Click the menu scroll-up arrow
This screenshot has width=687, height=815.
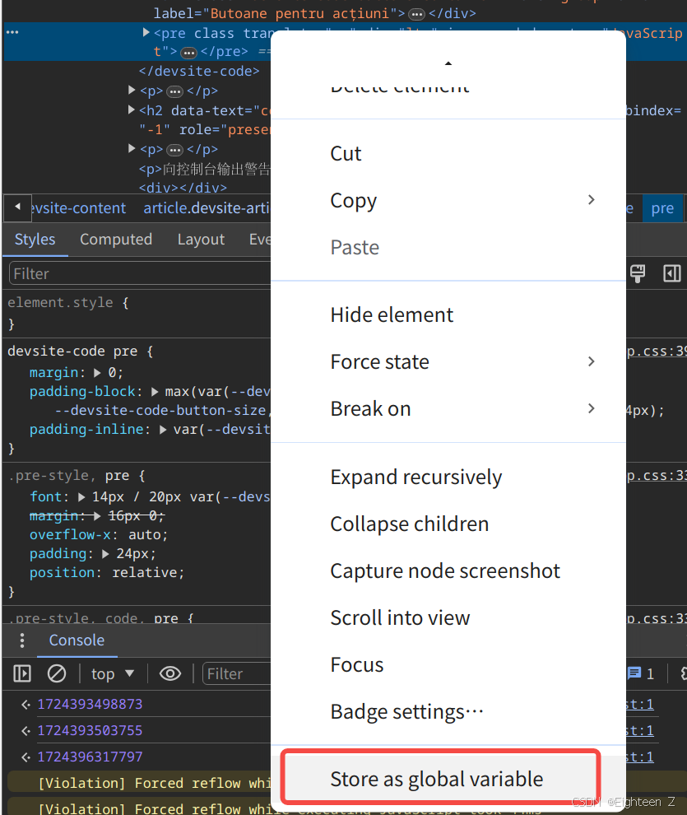coord(448,63)
